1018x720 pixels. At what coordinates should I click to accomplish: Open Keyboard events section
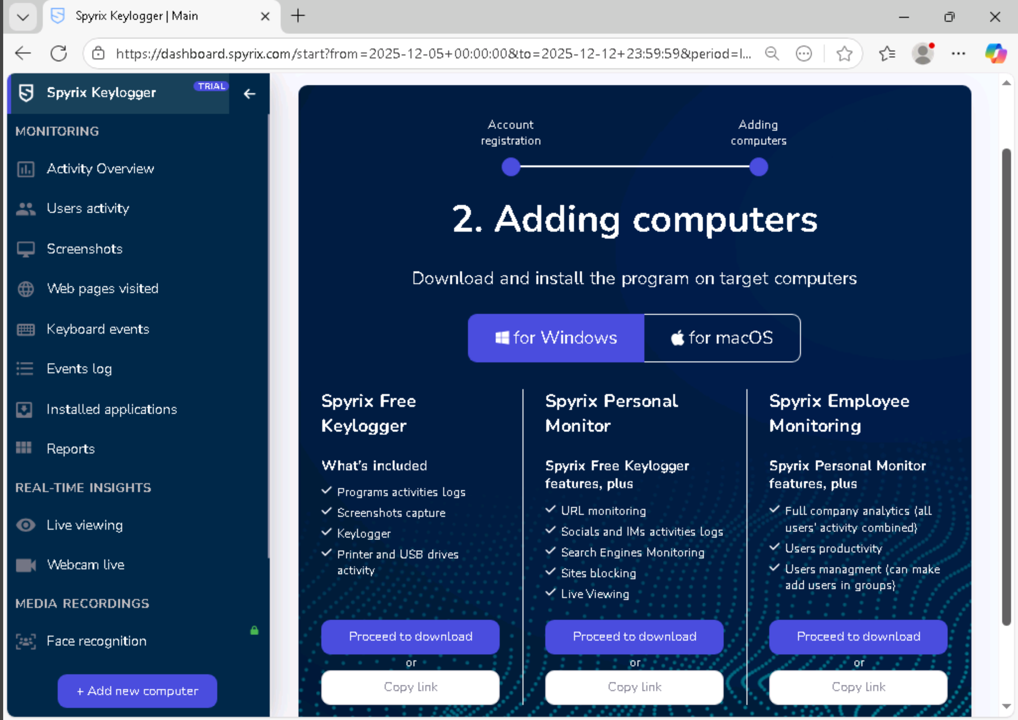tap(98, 330)
